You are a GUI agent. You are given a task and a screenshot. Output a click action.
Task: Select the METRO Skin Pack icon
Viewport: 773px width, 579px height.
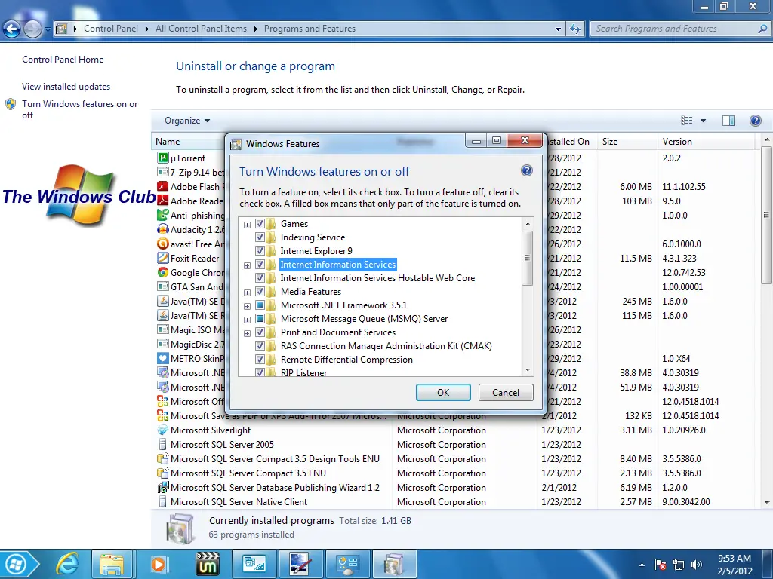[x=163, y=358]
